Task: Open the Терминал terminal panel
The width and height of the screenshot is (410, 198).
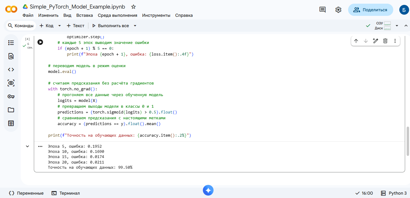Action: point(66,193)
